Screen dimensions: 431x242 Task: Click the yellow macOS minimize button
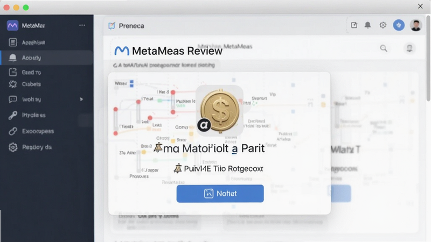point(16,8)
